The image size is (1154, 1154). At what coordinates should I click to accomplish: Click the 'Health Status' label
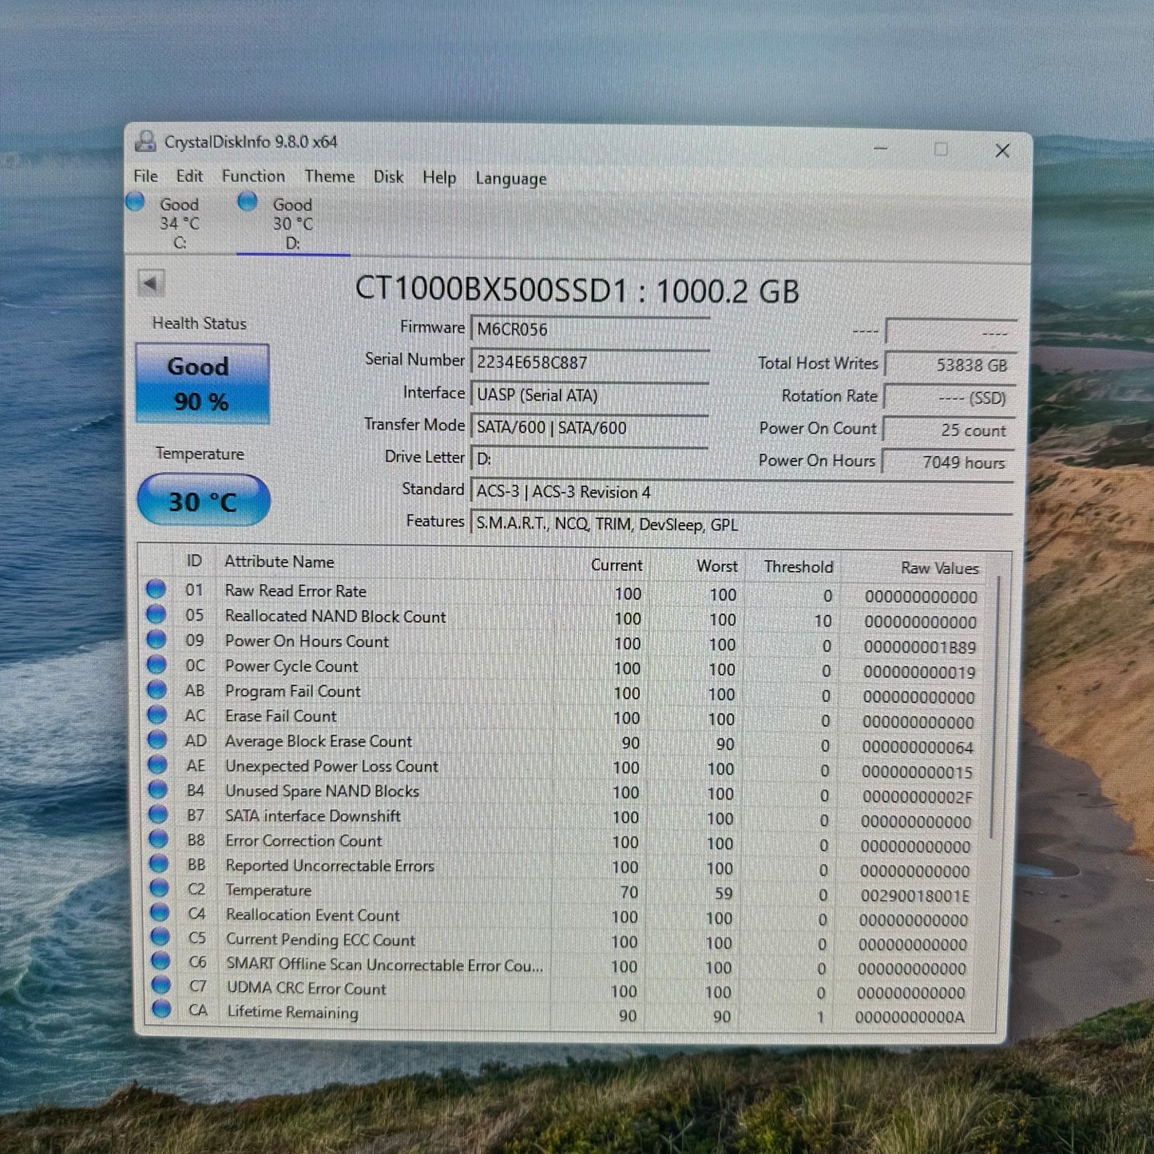point(199,323)
